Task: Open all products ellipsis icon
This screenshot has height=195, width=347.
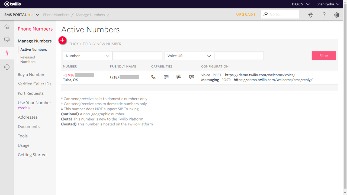Action: pos(7,67)
